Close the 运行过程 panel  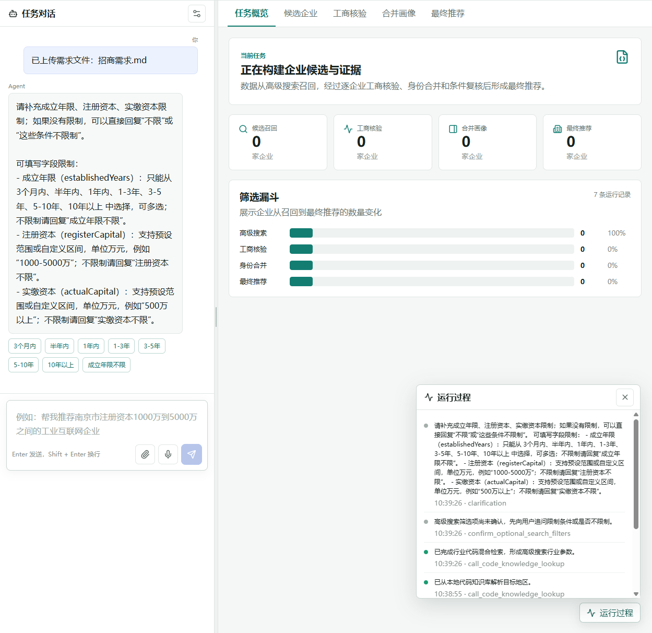[625, 397]
